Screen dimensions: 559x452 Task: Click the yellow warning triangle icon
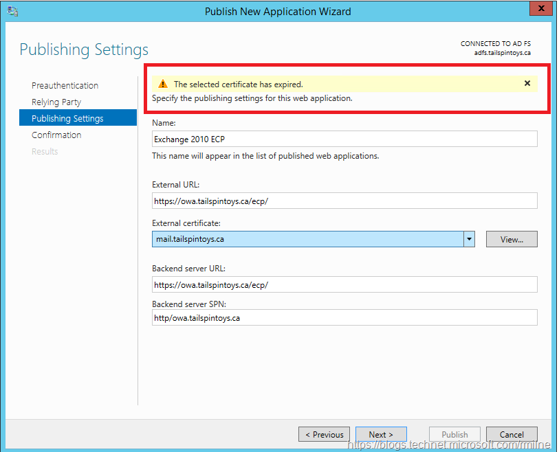(x=162, y=84)
